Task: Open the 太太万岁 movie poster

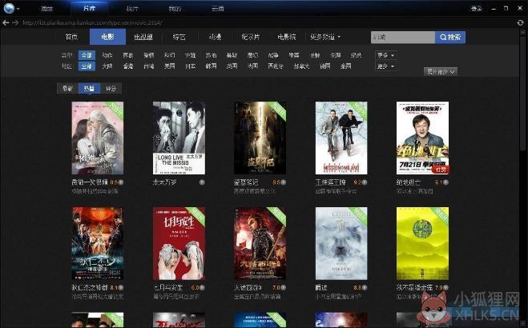Action: tap(179, 138)
